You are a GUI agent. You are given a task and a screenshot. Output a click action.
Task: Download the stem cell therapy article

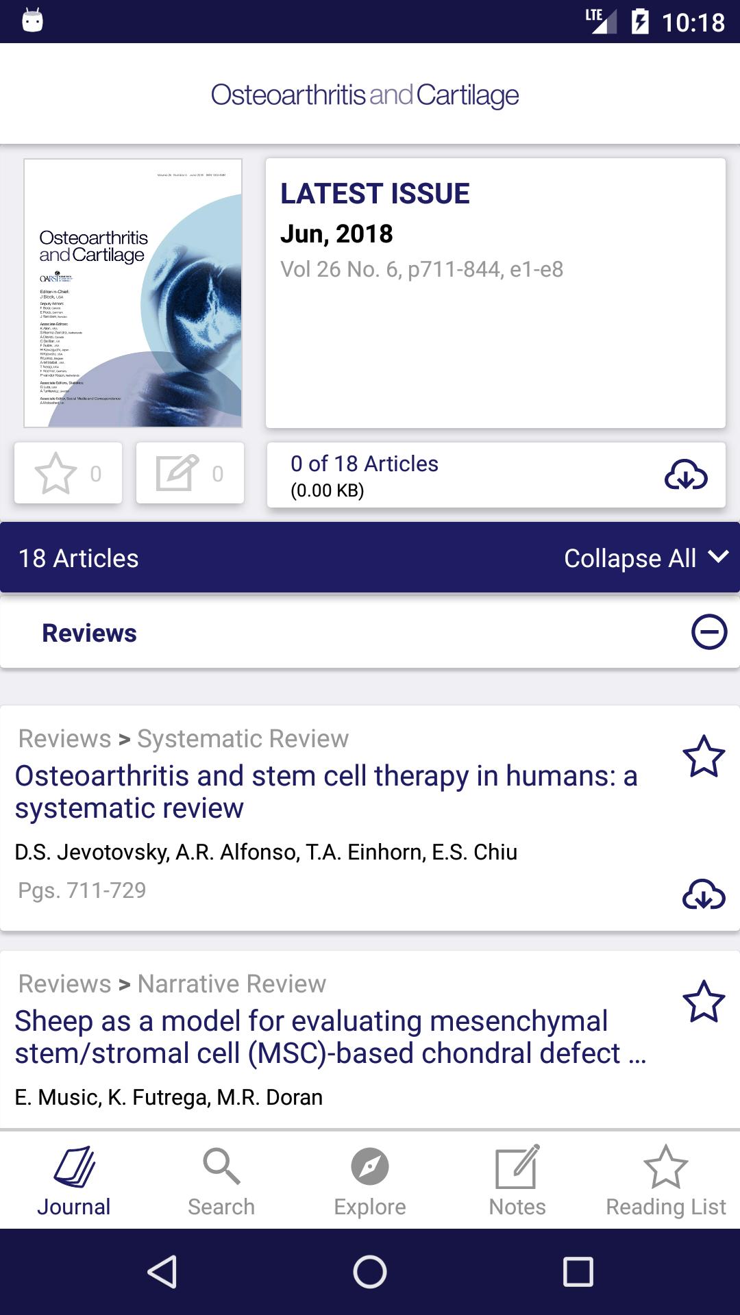tap(703, 894)
